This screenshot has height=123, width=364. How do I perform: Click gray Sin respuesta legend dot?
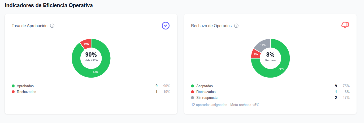pos(193,98)
